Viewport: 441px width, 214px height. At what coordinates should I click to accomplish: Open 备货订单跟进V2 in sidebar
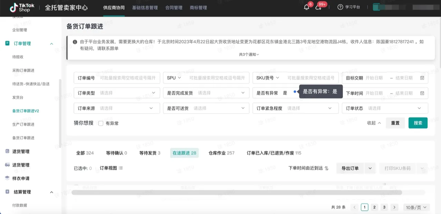click(x=26, y=111)
